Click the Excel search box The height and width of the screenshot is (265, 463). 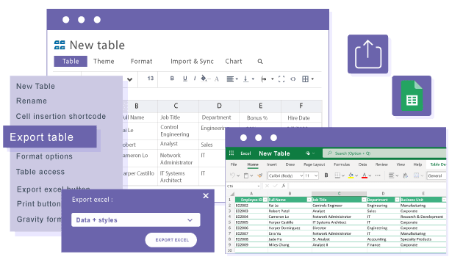click(x=385, y=153)
